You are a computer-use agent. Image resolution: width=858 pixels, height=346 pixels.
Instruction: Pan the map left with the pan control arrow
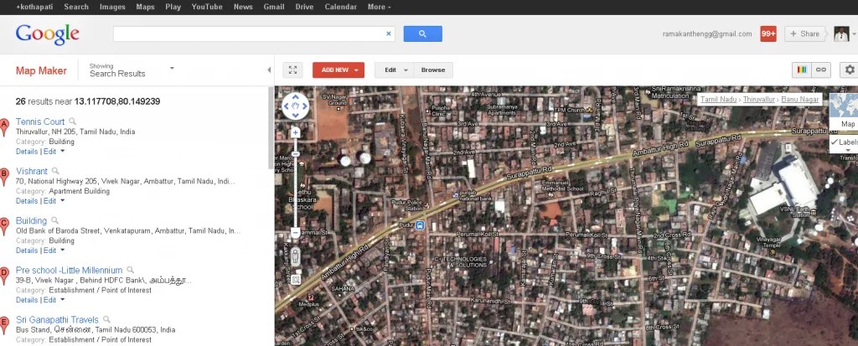click(287, 106)
